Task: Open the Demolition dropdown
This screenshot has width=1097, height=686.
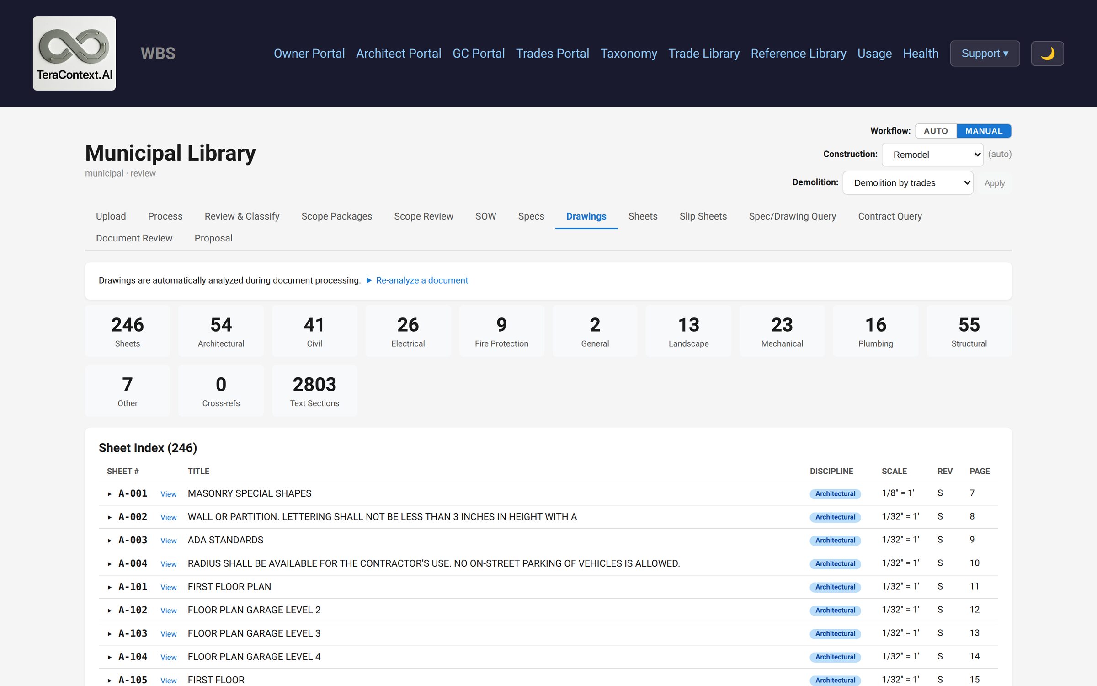Action: [908, 183]
